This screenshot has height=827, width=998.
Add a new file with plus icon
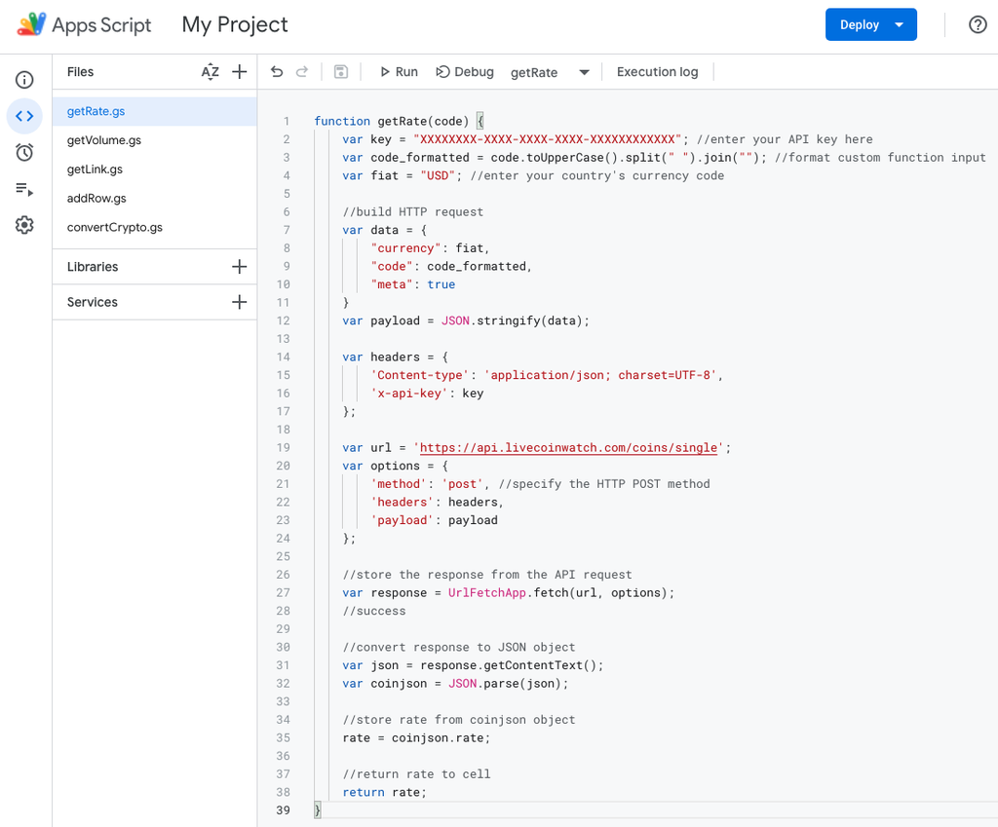tap(239, 72)
